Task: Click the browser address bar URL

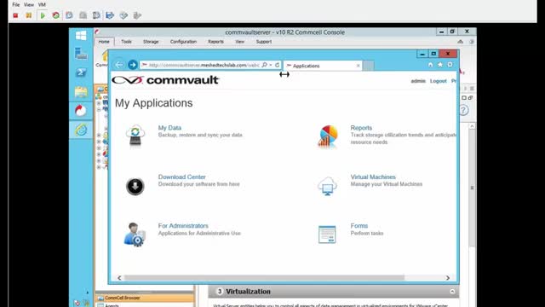Action: 204,65
